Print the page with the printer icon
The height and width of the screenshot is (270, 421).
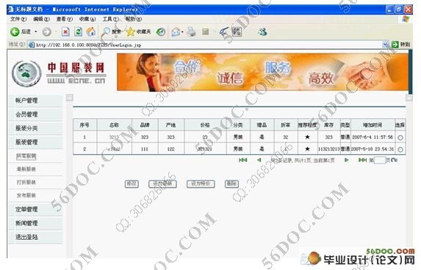[192, 32]
